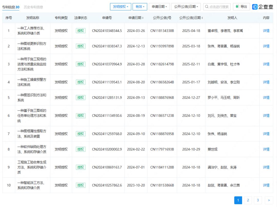277x207 pixels.
Task: Click publication number CN118658264B
Action: tap(162, 82)
